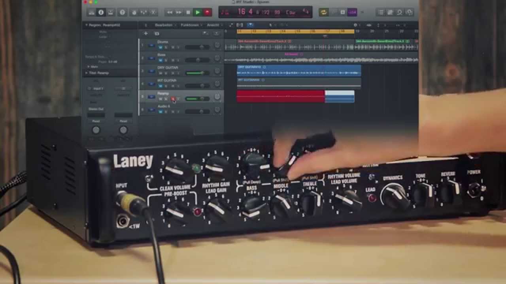The width and height of the screenshot is (506, 284).
Task: Mute the Drums track
Action: tap(160, 47)
